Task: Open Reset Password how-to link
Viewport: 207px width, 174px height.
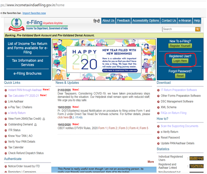Action: (170, 137)
